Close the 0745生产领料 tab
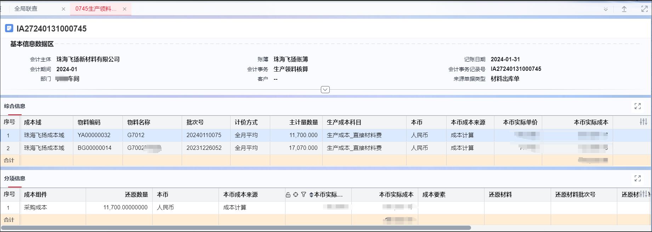This screenshot has width=652, height=232. (125, 9)
